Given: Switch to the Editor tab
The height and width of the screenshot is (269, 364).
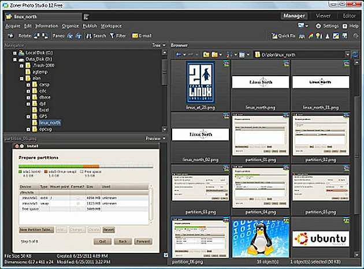Looking at the screenshot, I should 349,16.
